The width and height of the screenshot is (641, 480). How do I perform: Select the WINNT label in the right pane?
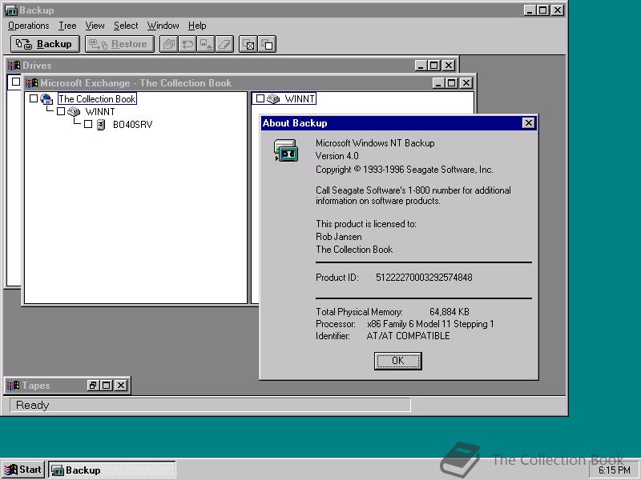[x=300, y=98]
